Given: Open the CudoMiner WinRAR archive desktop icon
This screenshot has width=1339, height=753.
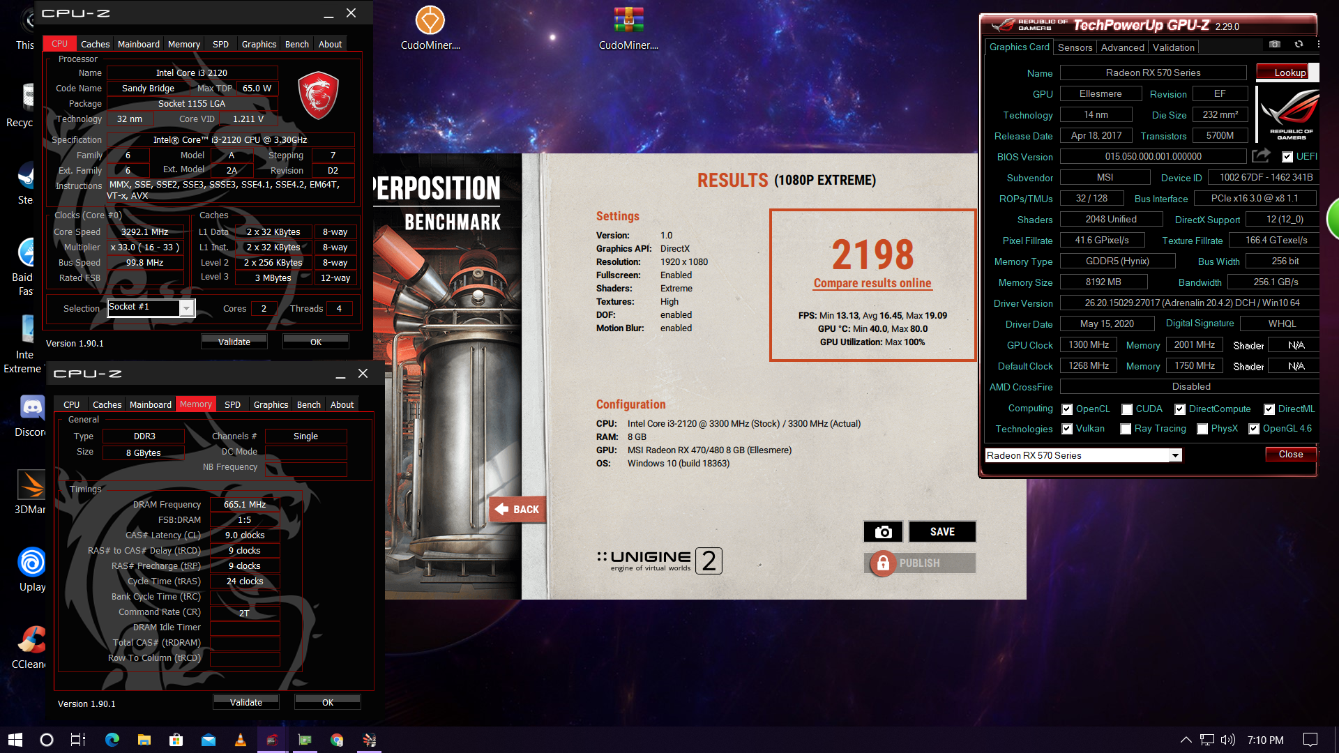Looking at the screenshot, I should click(x=628, y=29).
